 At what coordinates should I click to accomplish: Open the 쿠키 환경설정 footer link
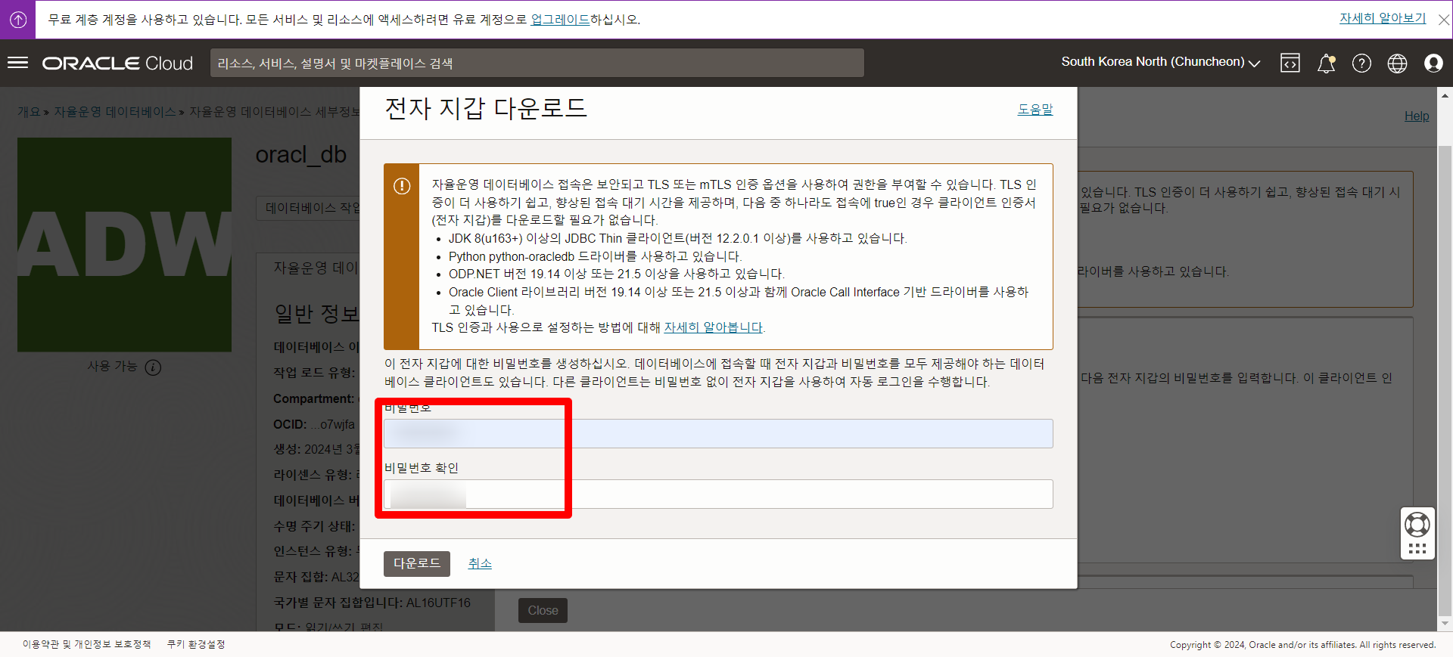pyautogui.click(x=196, y=644)
